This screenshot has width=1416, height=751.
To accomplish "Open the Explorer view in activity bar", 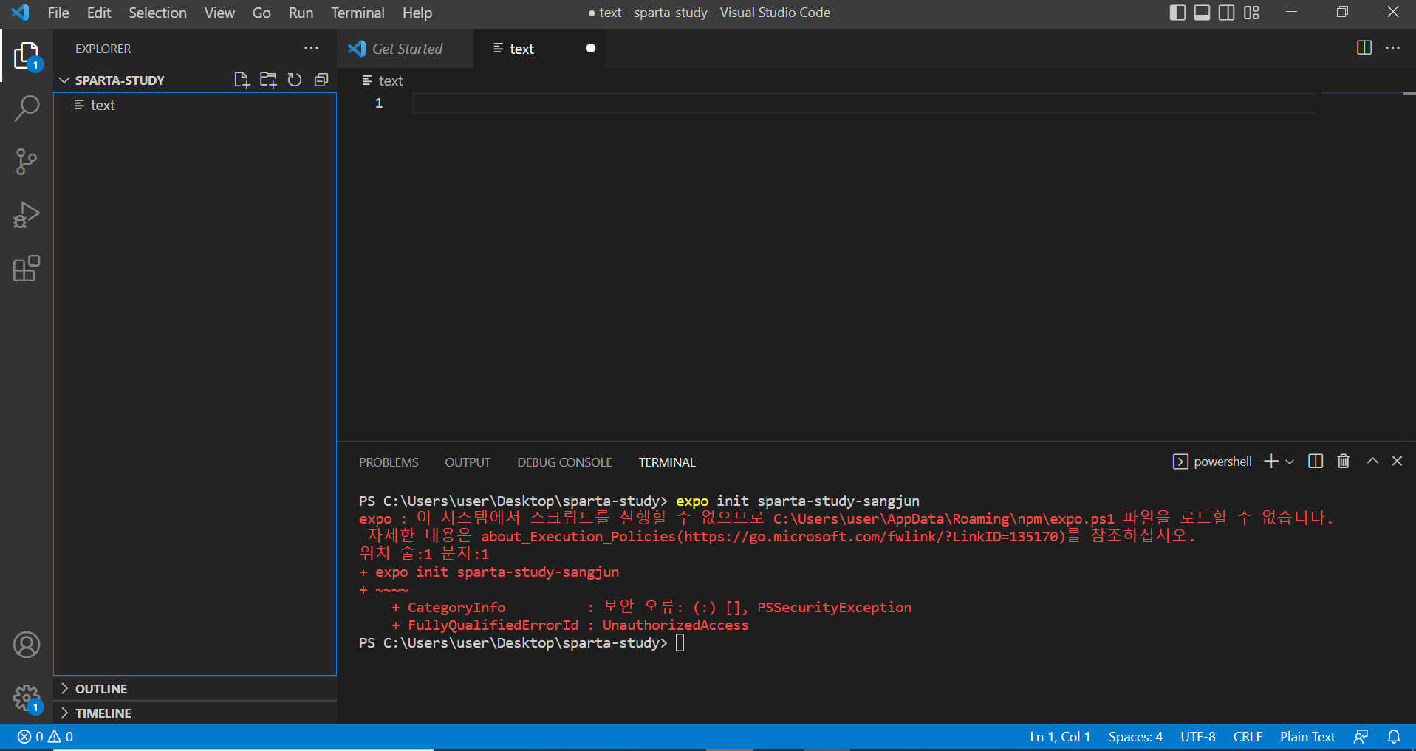I will point(27,55).
